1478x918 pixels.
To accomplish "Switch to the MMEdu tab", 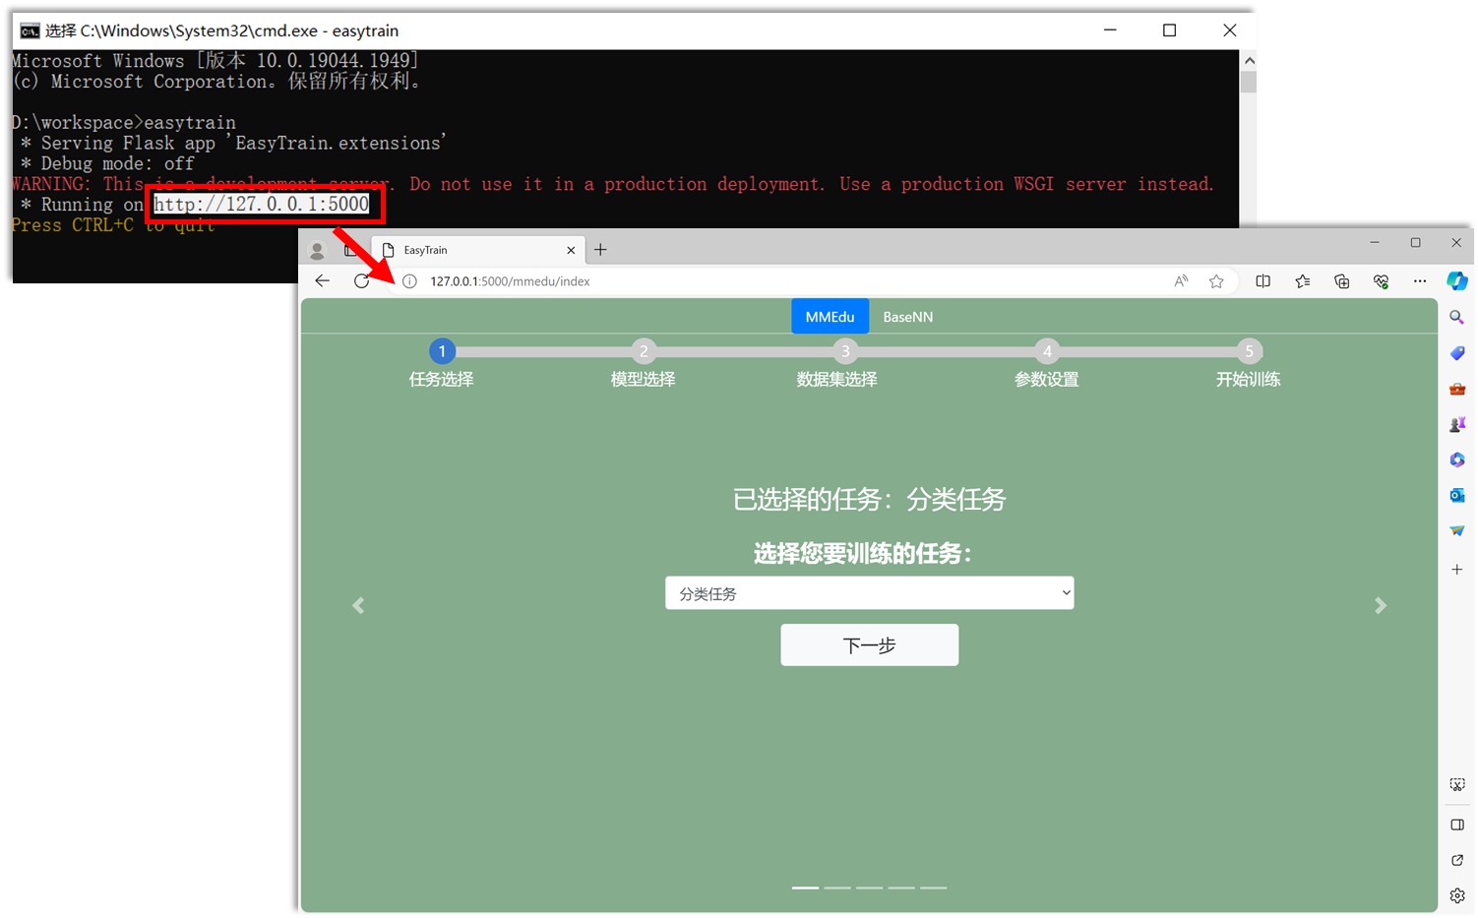I will pos(830,317).
